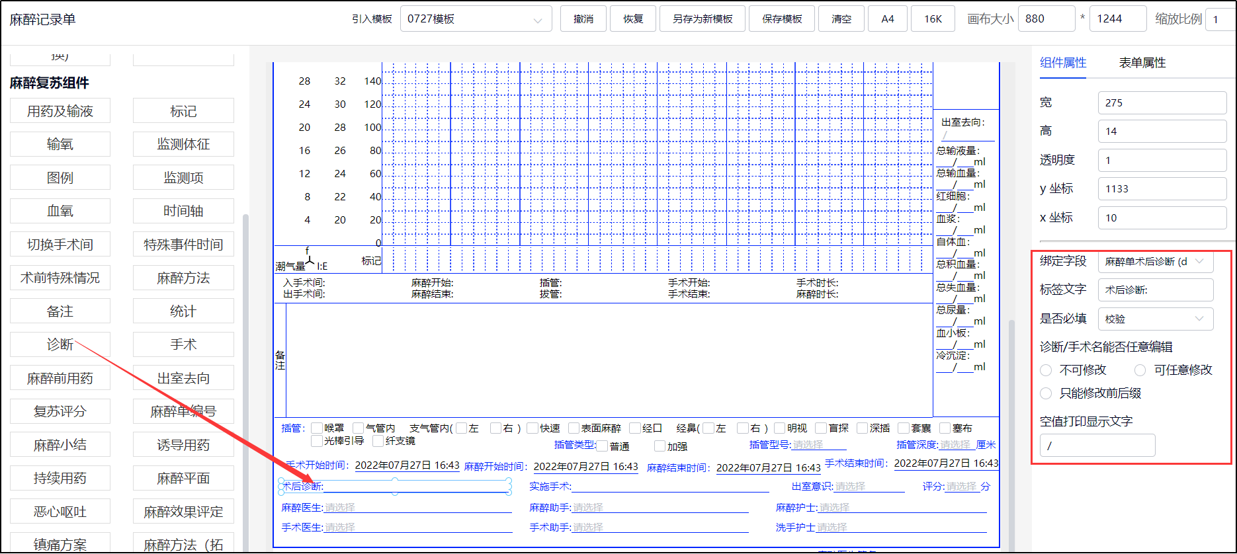Check the 表面麻醉 checkbox
Image resolution: width=1237 pixels, height=554 pixels.
574,428
